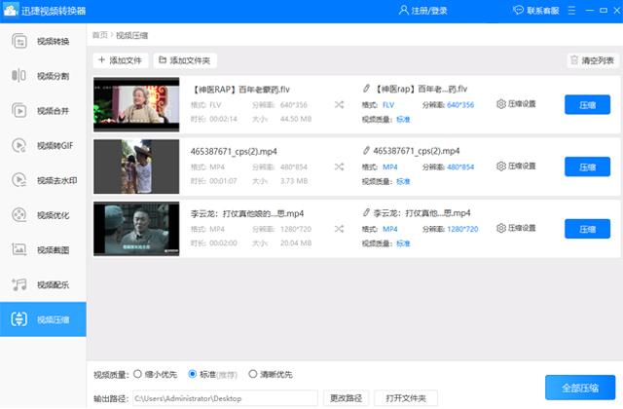Click the output path field showing Desktop
This screenshot has height=409, width=623.
(x=223, y=398)
